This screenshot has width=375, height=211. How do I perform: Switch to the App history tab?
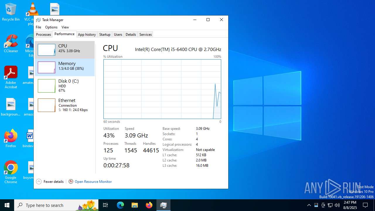[x=87, y=34]
